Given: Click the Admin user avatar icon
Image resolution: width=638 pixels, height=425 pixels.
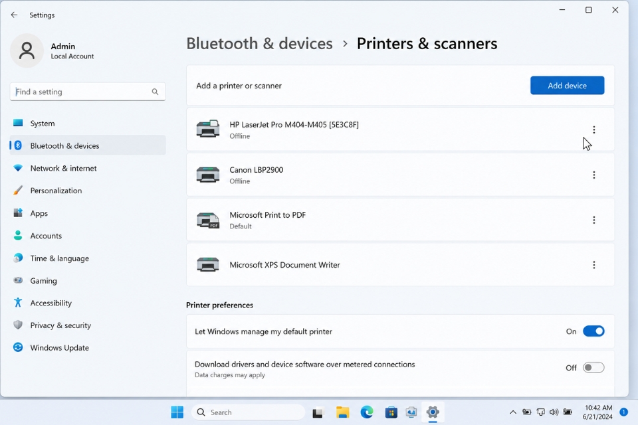Looking at the screenshot, I should coord(27,51).
